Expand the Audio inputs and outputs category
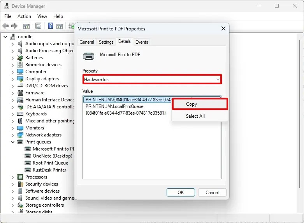 pos(12,44)
